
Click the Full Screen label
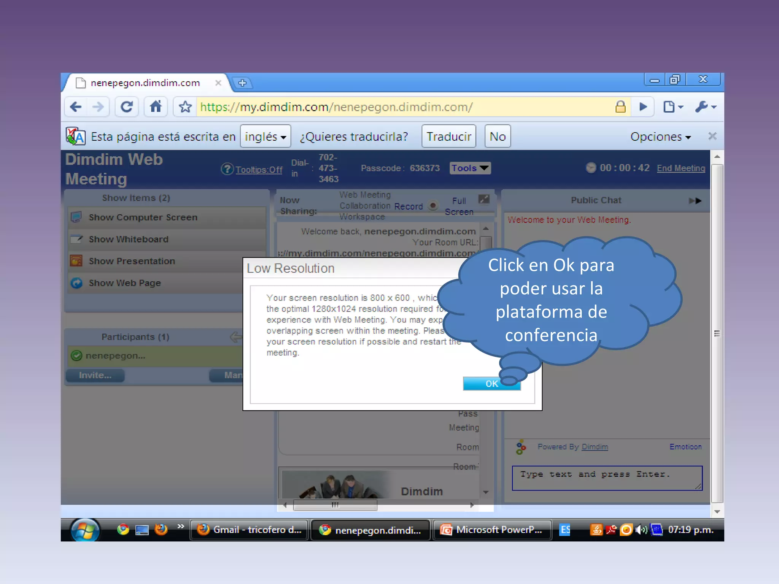(459, 206)
